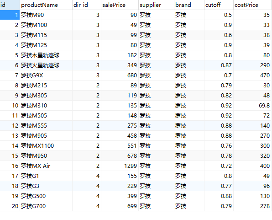272x220 pixels.
Task: Select product name 罗技MX1100
Action: [37, 146]
